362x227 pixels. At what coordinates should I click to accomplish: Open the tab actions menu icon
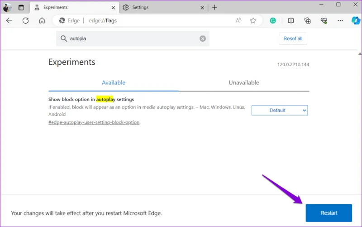point(21,7)
